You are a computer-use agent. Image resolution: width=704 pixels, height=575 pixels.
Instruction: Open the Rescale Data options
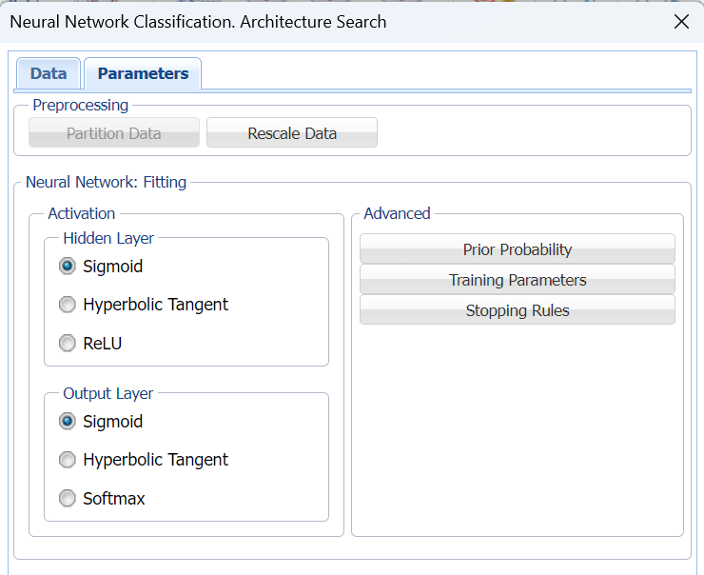coord(292,133)
